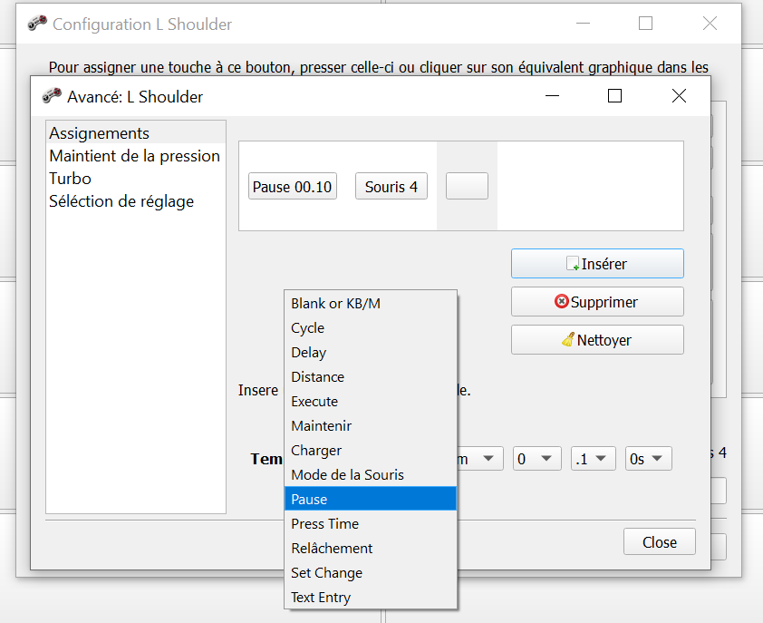Screen dimensions: 763x623
Task: Pick Mode de la Souris option
Action: pos(347,475)
